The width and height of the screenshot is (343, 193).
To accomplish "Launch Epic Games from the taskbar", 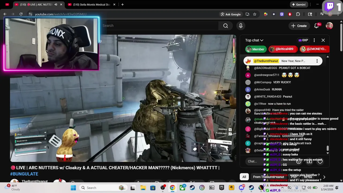I will pyautogui.click(x=222, y=188).
